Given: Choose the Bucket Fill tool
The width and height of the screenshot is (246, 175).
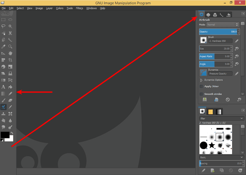Looking at the screenshot, I should (x=10, y=87).
